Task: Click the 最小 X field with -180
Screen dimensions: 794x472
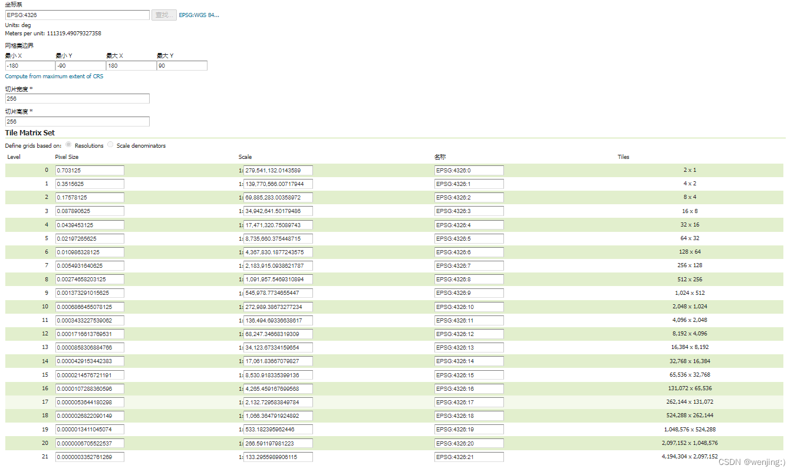Action: point(30,65)
